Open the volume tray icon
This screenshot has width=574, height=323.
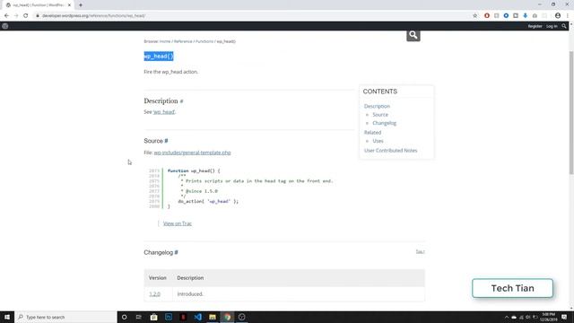(x=528, y=317)
